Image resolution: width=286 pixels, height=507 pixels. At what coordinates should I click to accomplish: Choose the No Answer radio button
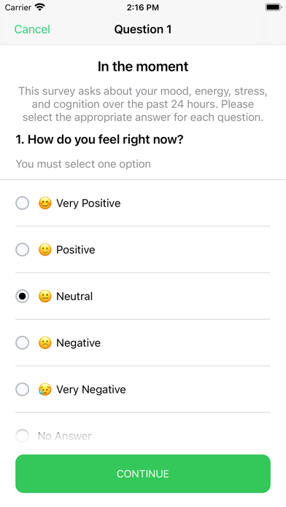(23, 436)
